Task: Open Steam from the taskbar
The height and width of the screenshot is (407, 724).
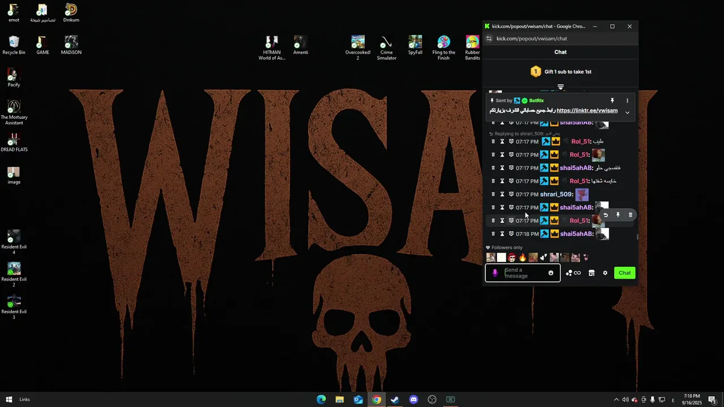Action: (x=395, y=400)
